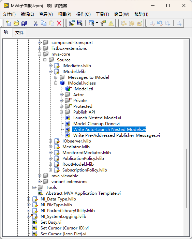Expand the Private folder
The image size is (192, 239).
tap(61, 101)
